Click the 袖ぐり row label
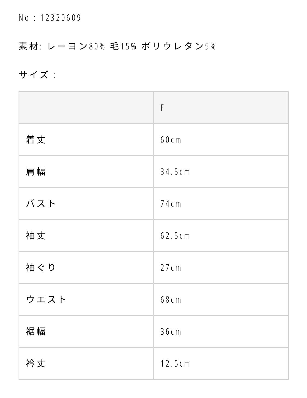 click(41, 268)
